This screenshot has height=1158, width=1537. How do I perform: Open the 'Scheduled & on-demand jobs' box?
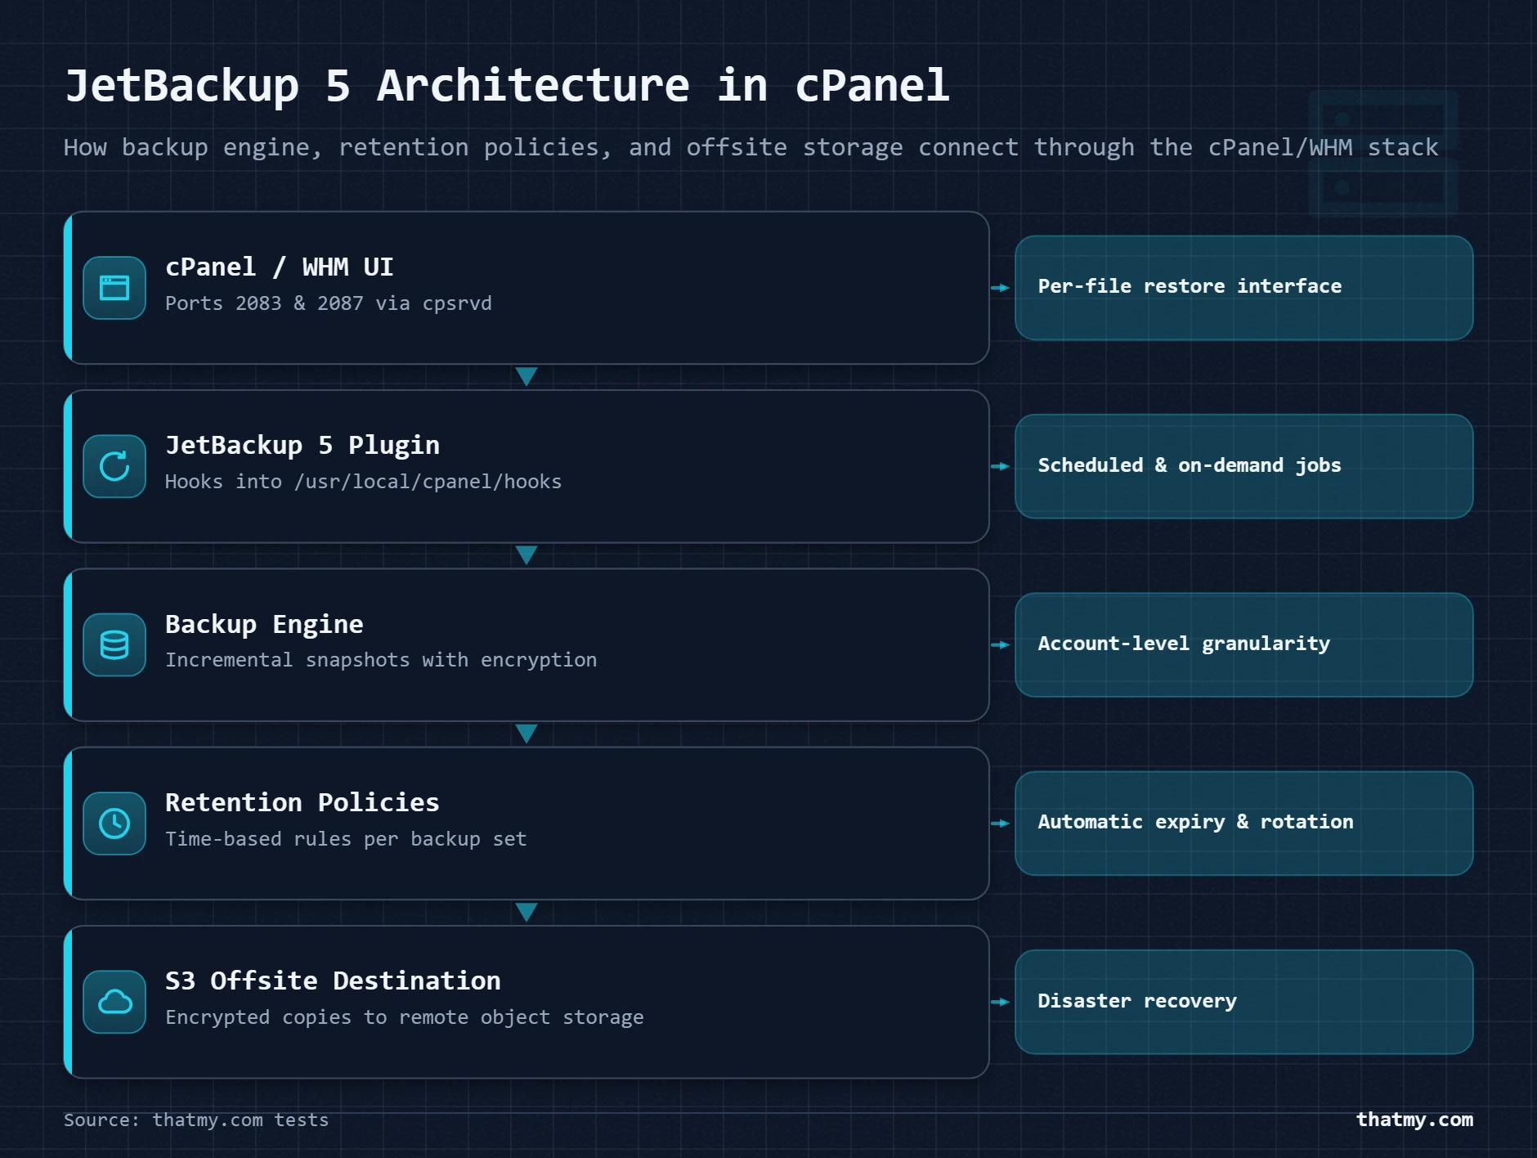(x=1244, y=466)
